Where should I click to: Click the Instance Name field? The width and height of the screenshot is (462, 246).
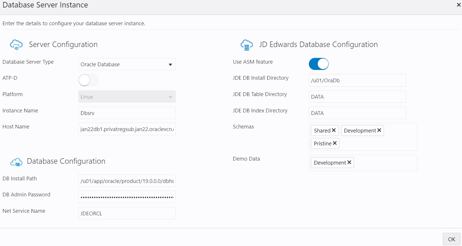tap(127, 113)
